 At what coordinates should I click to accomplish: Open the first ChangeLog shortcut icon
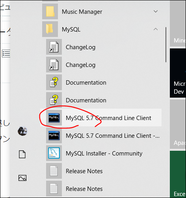coord(54,47)
